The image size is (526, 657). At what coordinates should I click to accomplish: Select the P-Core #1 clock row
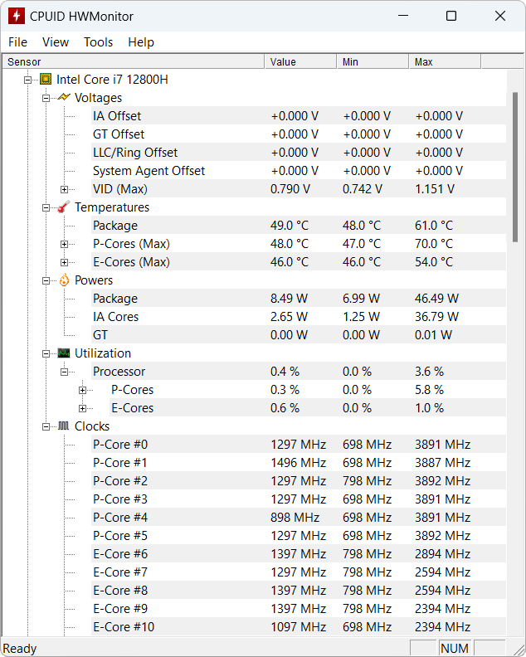point(299,463)
